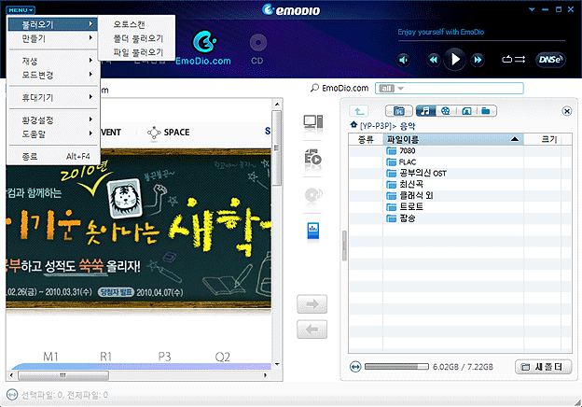Sort by the 종류 column header
The image size is (582, 407).
coord(366,139)
